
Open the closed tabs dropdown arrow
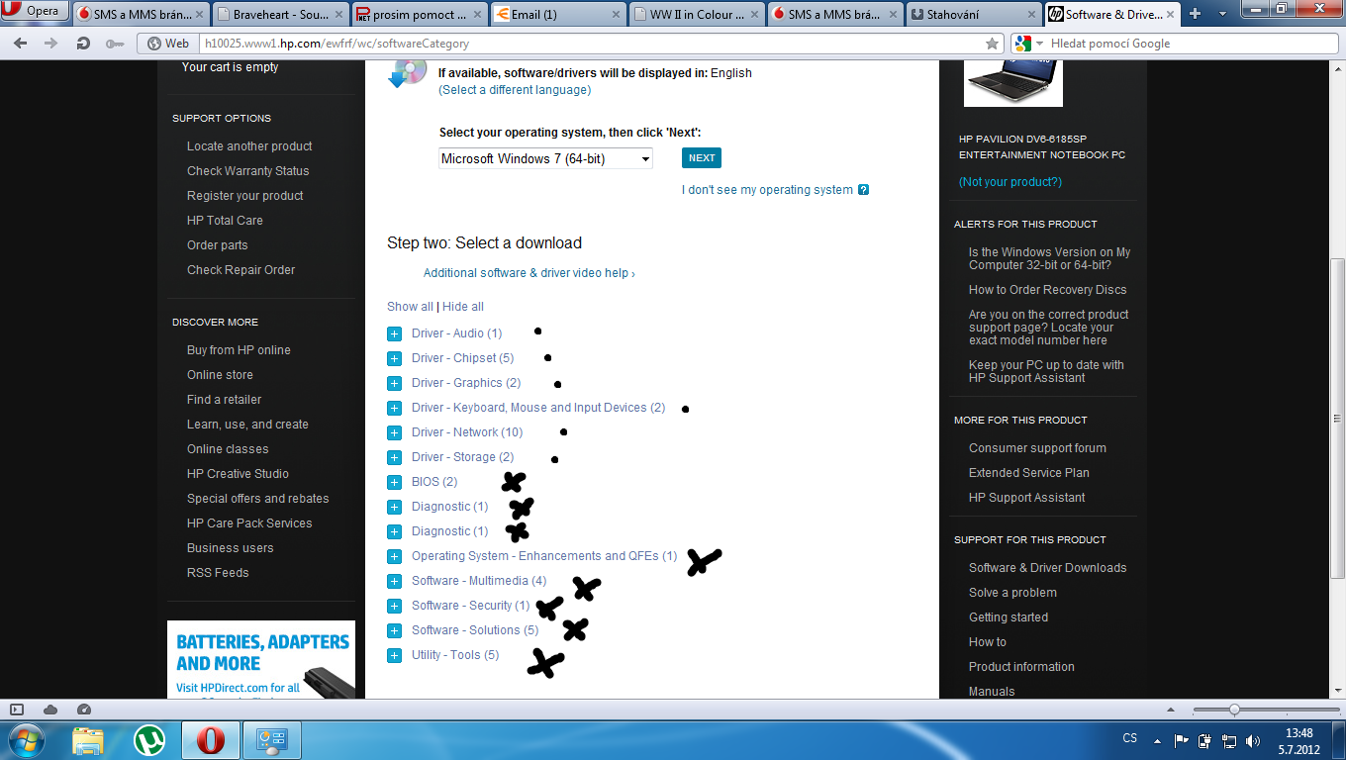[1222, 14]
